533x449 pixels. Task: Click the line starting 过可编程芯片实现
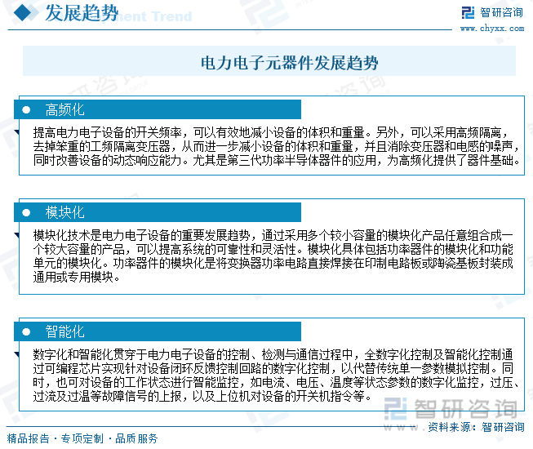[x=273, y=368]
